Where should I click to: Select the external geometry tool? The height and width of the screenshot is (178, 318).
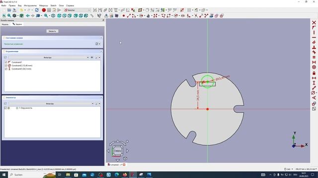click(x=212, y=15)
